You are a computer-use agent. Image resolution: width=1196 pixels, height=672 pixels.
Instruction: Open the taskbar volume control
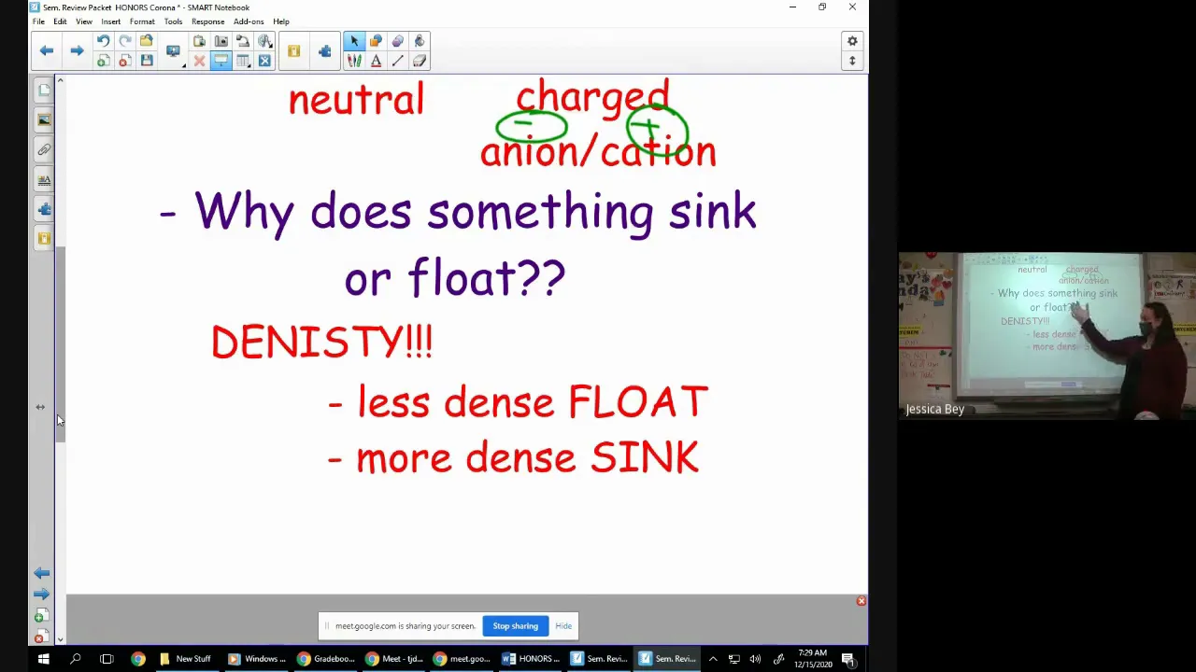pos(755,659)
